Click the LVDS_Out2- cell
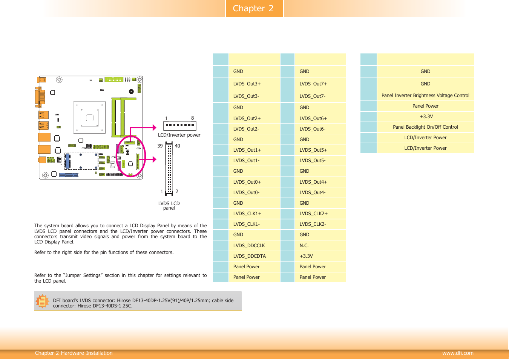Screen dimensions: 509x359 click(x=254, y=129)
